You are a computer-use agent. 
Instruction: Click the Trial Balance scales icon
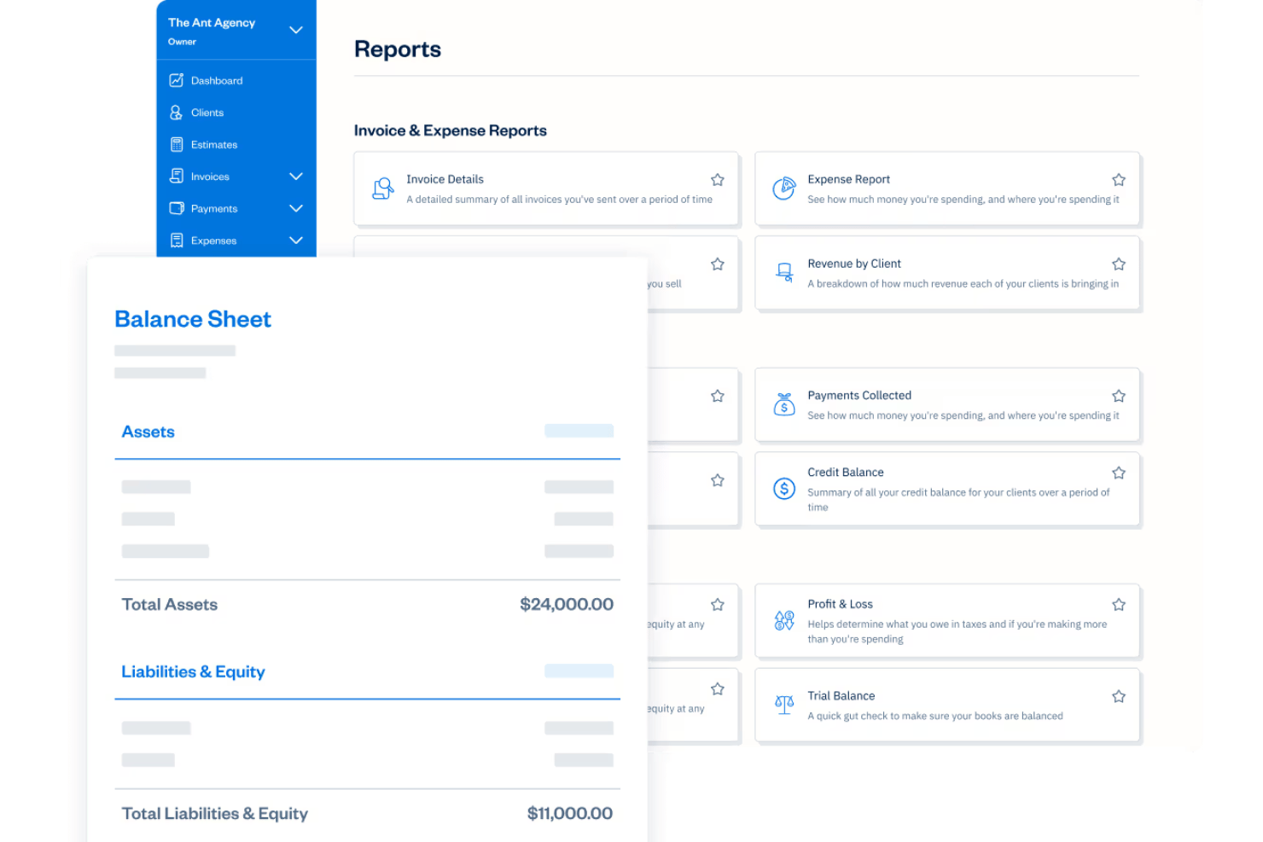[x=784, y=705]
